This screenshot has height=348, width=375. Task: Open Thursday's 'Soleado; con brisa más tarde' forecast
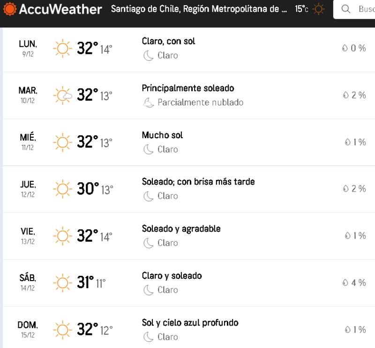tap(198, 181)
